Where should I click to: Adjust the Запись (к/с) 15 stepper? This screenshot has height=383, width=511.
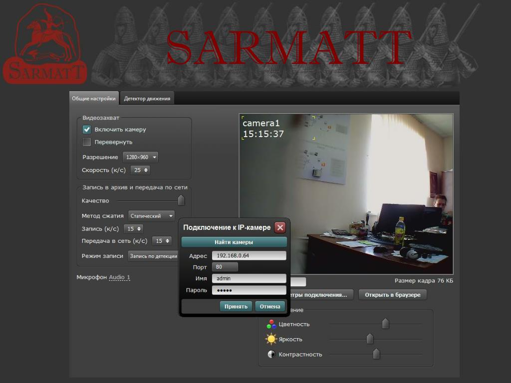[134, 228]
